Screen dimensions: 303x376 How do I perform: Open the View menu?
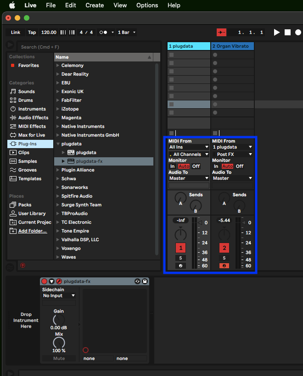tap(120, 6)
